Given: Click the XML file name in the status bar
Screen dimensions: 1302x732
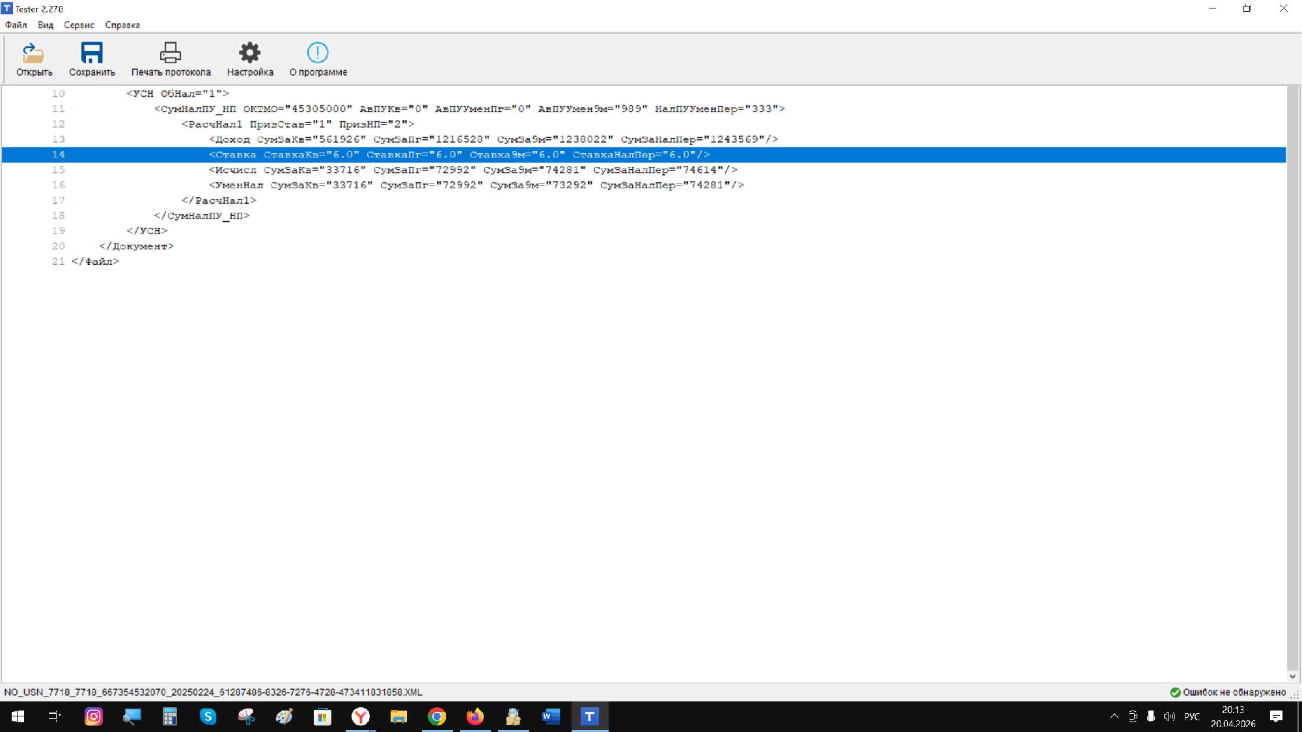Looking at the screenshot, I should pos(213,692).
